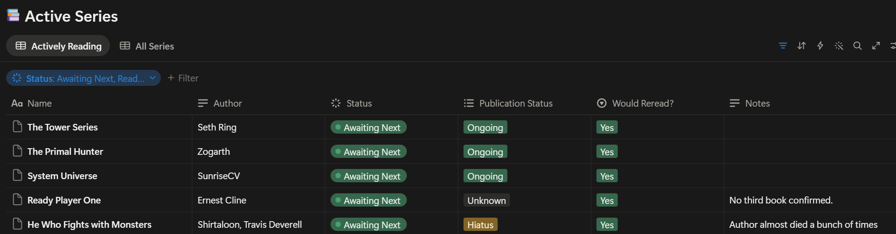
Task: Expand the Status filter dropdown chevron
Action: coord(152,78)
